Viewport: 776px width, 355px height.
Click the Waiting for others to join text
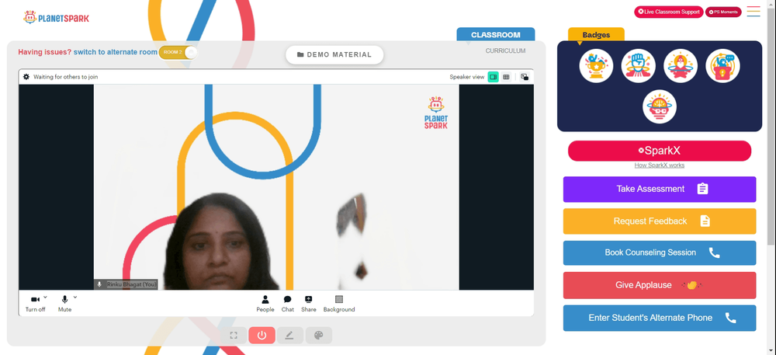[x=66, y=77]
